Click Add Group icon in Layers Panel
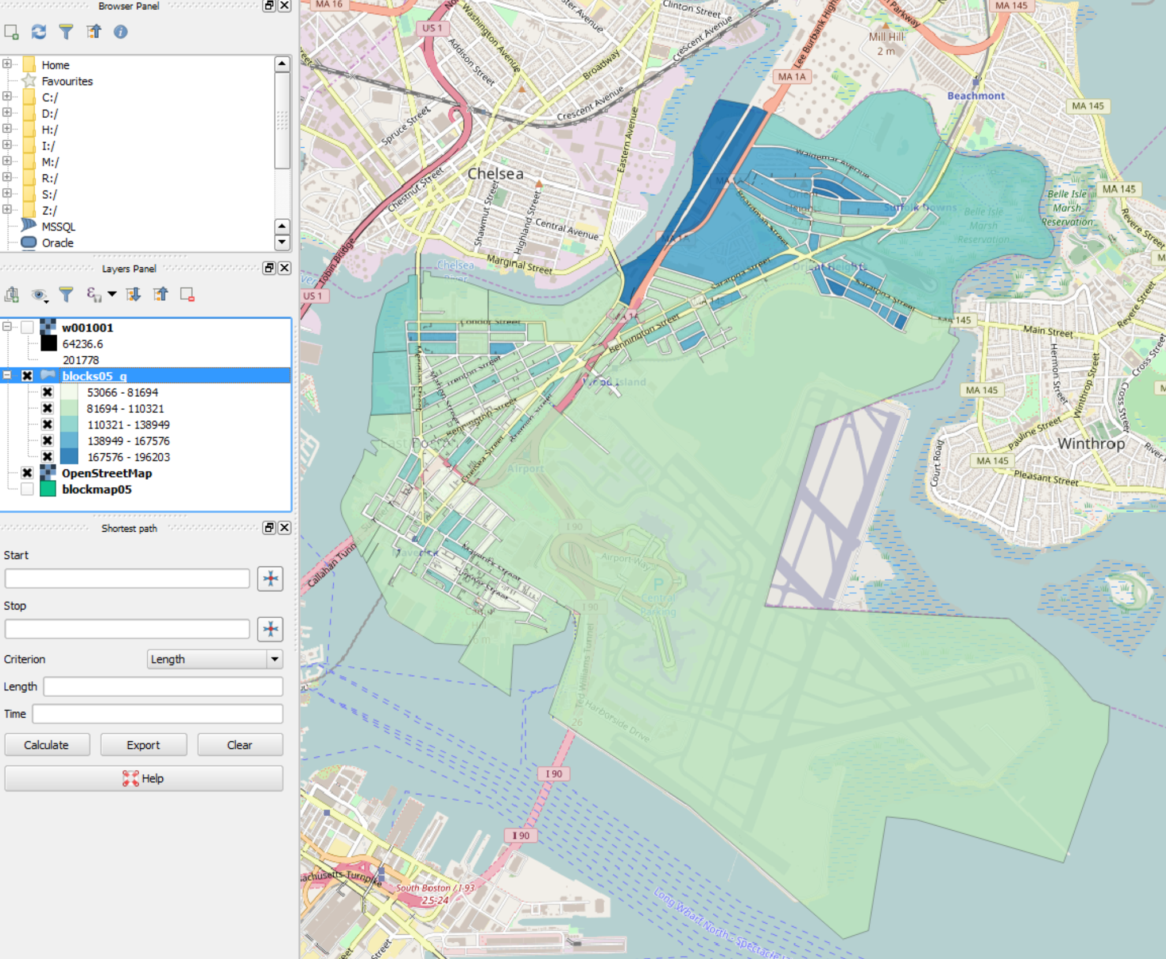Screen dimensions: 1166x959 pyautogui.click(x=12, y=294)
